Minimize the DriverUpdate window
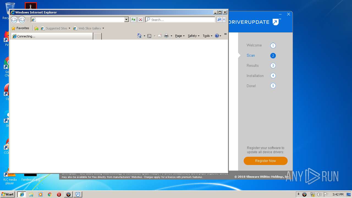 point(280,14)
